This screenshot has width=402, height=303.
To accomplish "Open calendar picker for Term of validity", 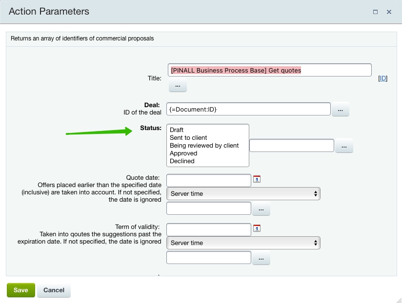I will coord(257,228).
